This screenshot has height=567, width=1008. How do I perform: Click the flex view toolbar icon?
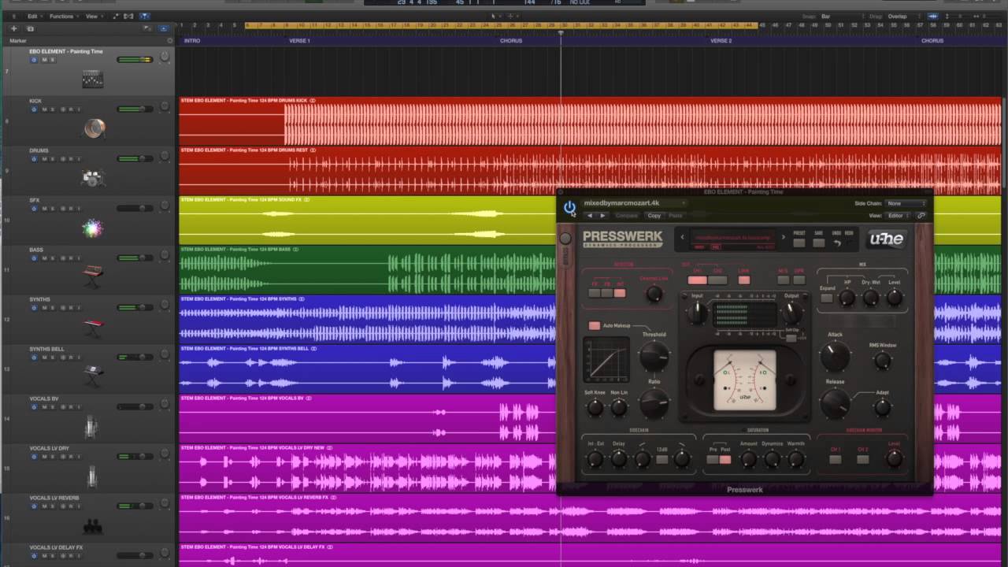128,17
